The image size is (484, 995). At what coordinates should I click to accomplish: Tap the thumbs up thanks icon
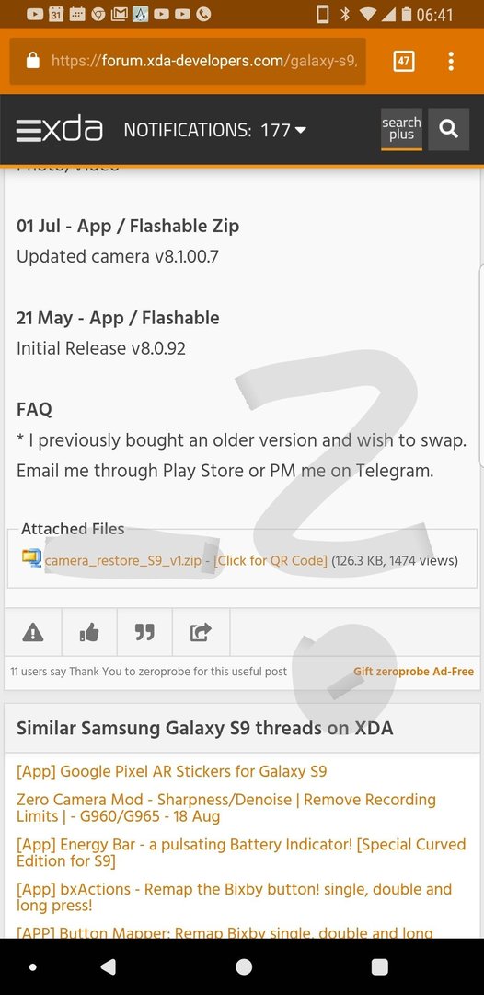[89, 632]
